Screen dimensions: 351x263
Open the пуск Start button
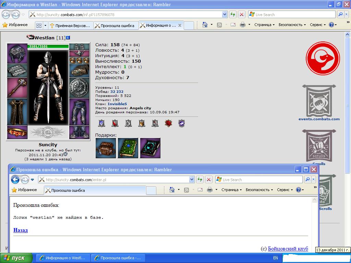[x=16, y=258]
